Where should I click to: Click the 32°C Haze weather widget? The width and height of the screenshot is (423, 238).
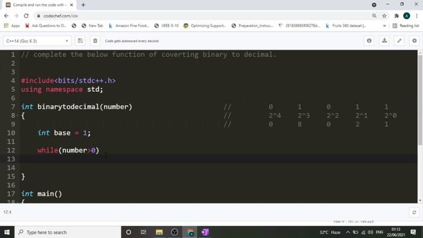click(x=330, y=232)
